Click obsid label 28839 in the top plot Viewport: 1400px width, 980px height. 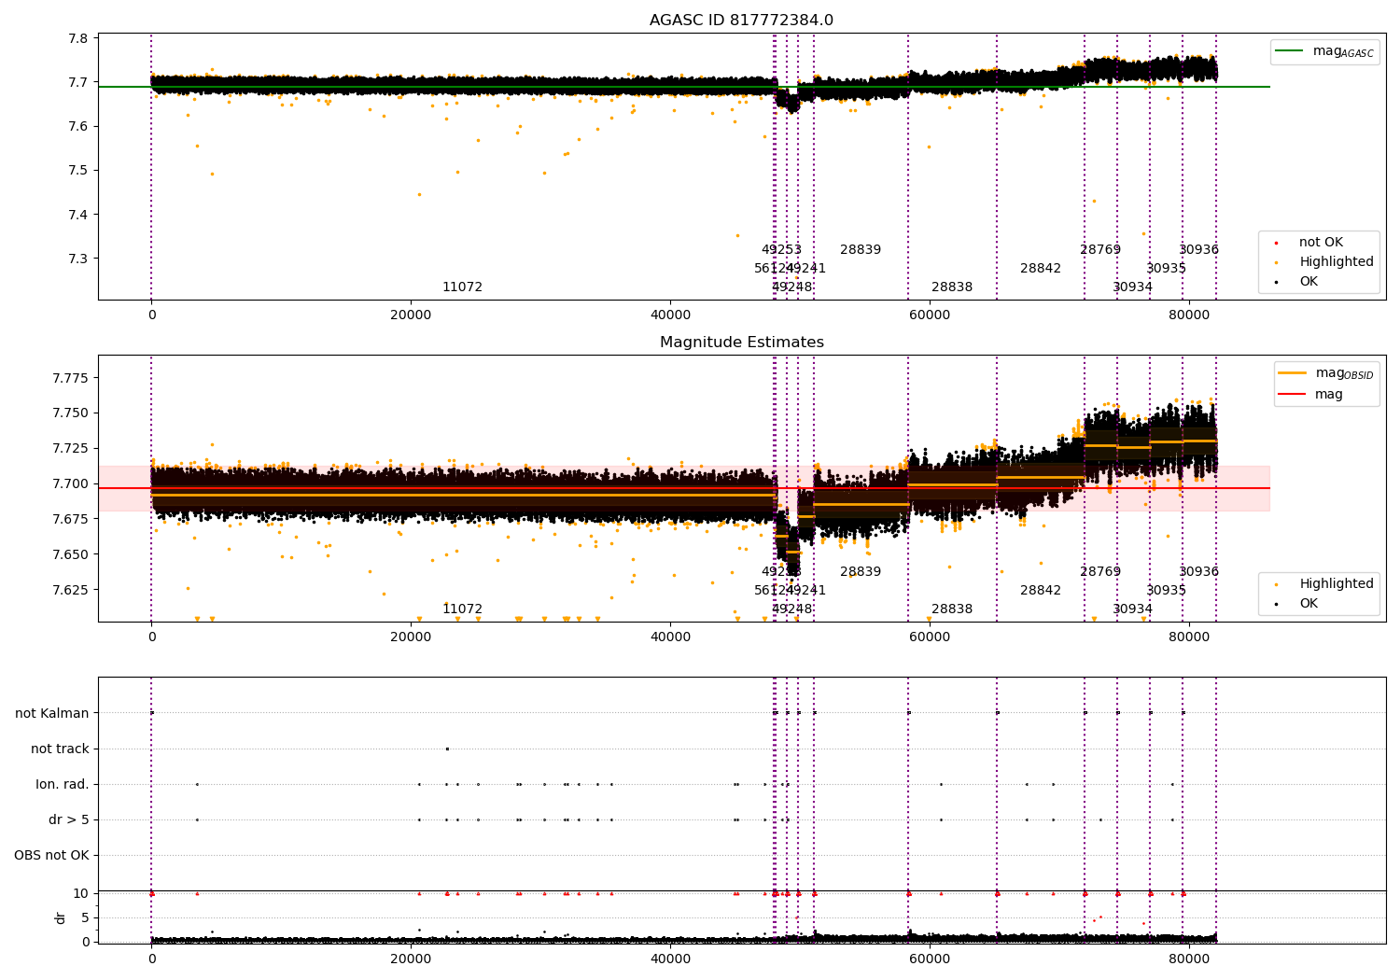click(x=860, y=250)
